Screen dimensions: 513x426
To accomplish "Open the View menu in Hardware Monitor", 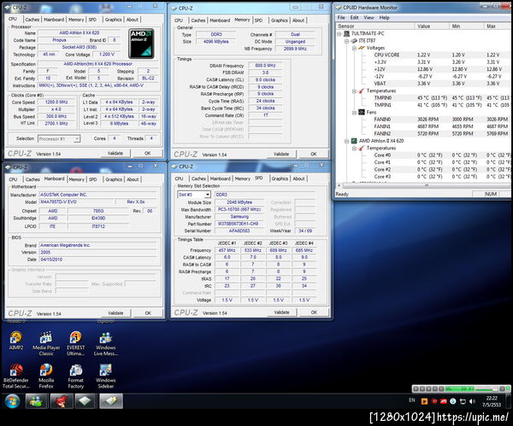I will [369, 18].
